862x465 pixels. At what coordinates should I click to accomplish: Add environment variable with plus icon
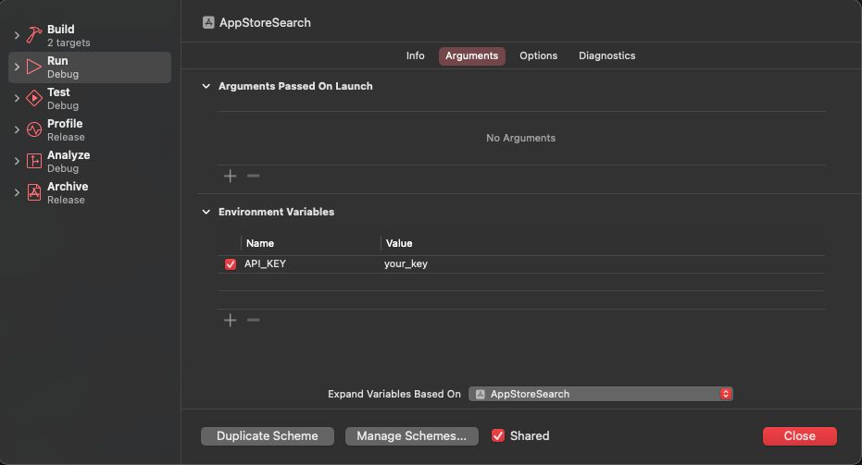tap(231, 320)
